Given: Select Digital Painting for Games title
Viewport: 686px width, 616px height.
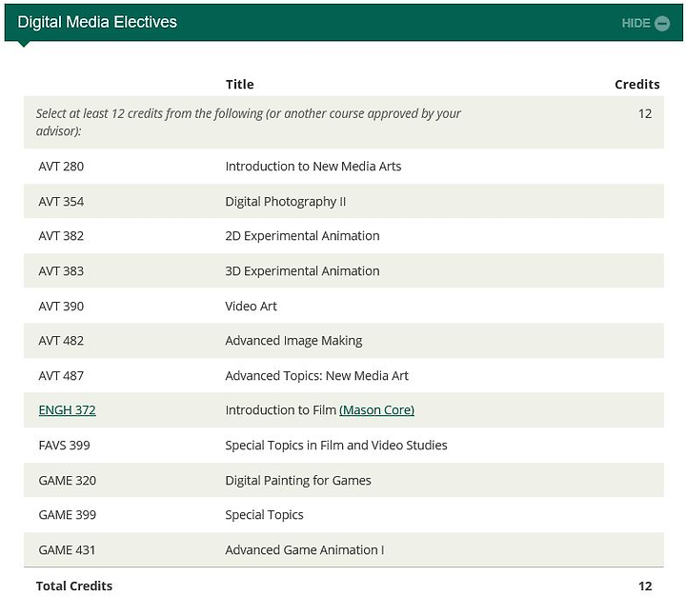Looking at the screenshot, I should (298, 481).
